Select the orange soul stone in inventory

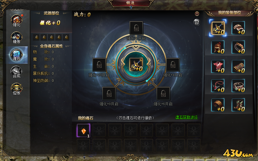[83, 131]
